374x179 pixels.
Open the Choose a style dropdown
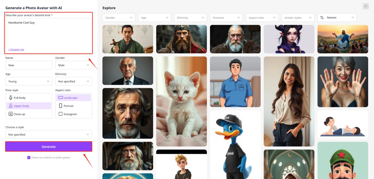(x=49, y=134)
